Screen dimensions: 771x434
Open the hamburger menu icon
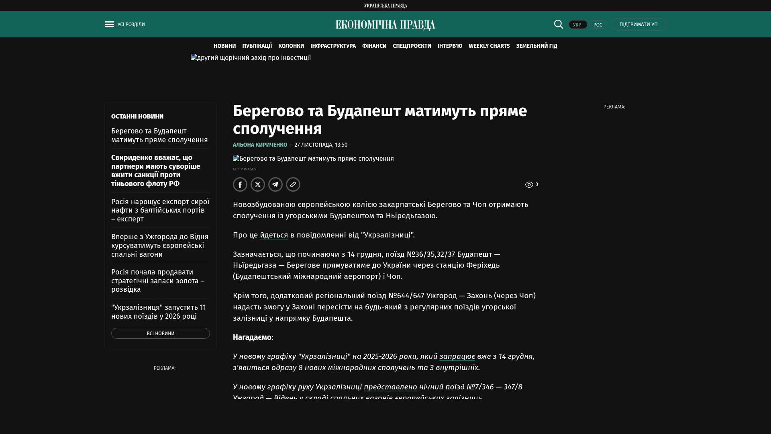pyautogui.click(x=109, y=25)
